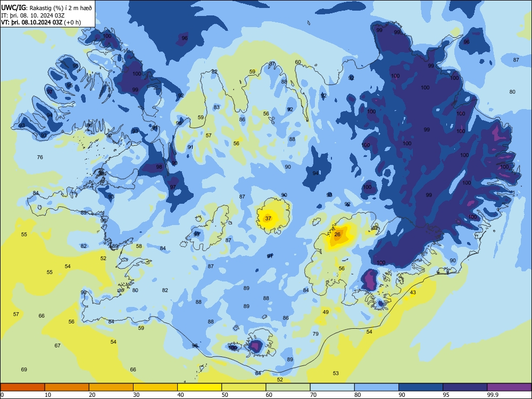The image size is (532, 399).
Task: Click the amber 20–30 legend swatch
Action: 111,387
